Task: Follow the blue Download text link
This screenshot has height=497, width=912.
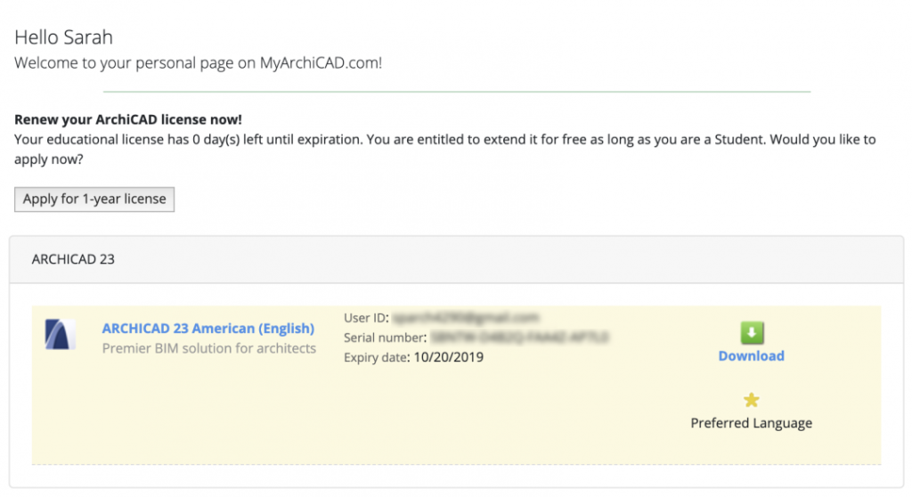Action: pyautogui.click(x=752, y=356)
